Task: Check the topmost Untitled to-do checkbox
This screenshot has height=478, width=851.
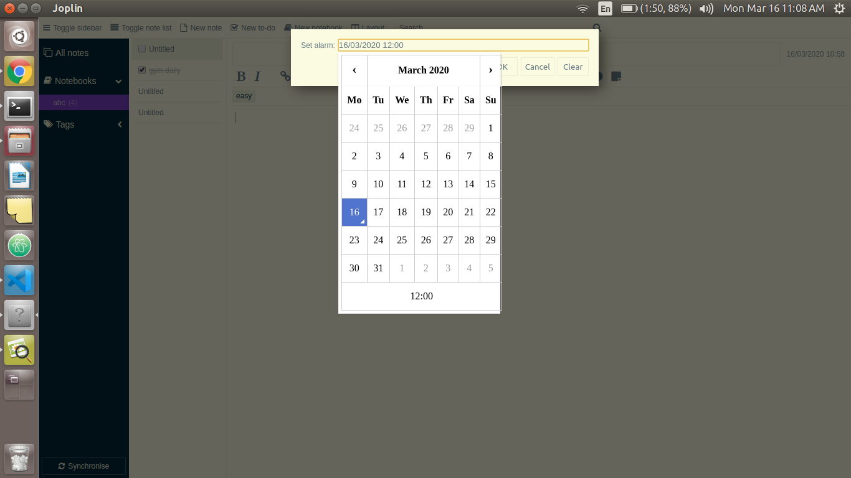Action: pos(142,49)
